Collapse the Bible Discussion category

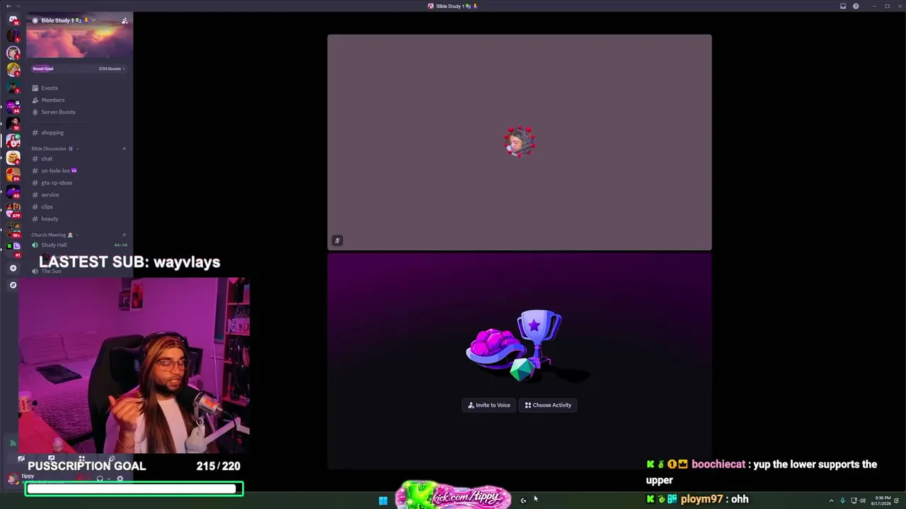(x=77, y=148)
